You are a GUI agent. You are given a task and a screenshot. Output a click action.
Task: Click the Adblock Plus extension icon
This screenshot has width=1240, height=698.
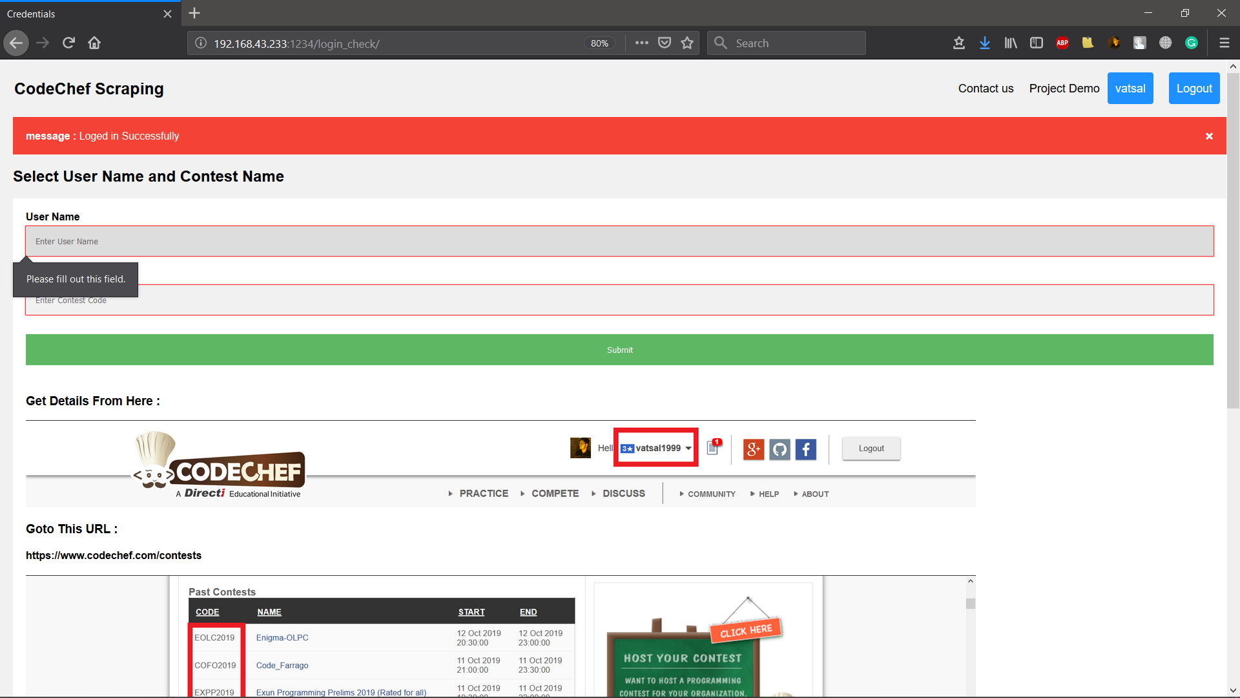[x=1062, y=43]
